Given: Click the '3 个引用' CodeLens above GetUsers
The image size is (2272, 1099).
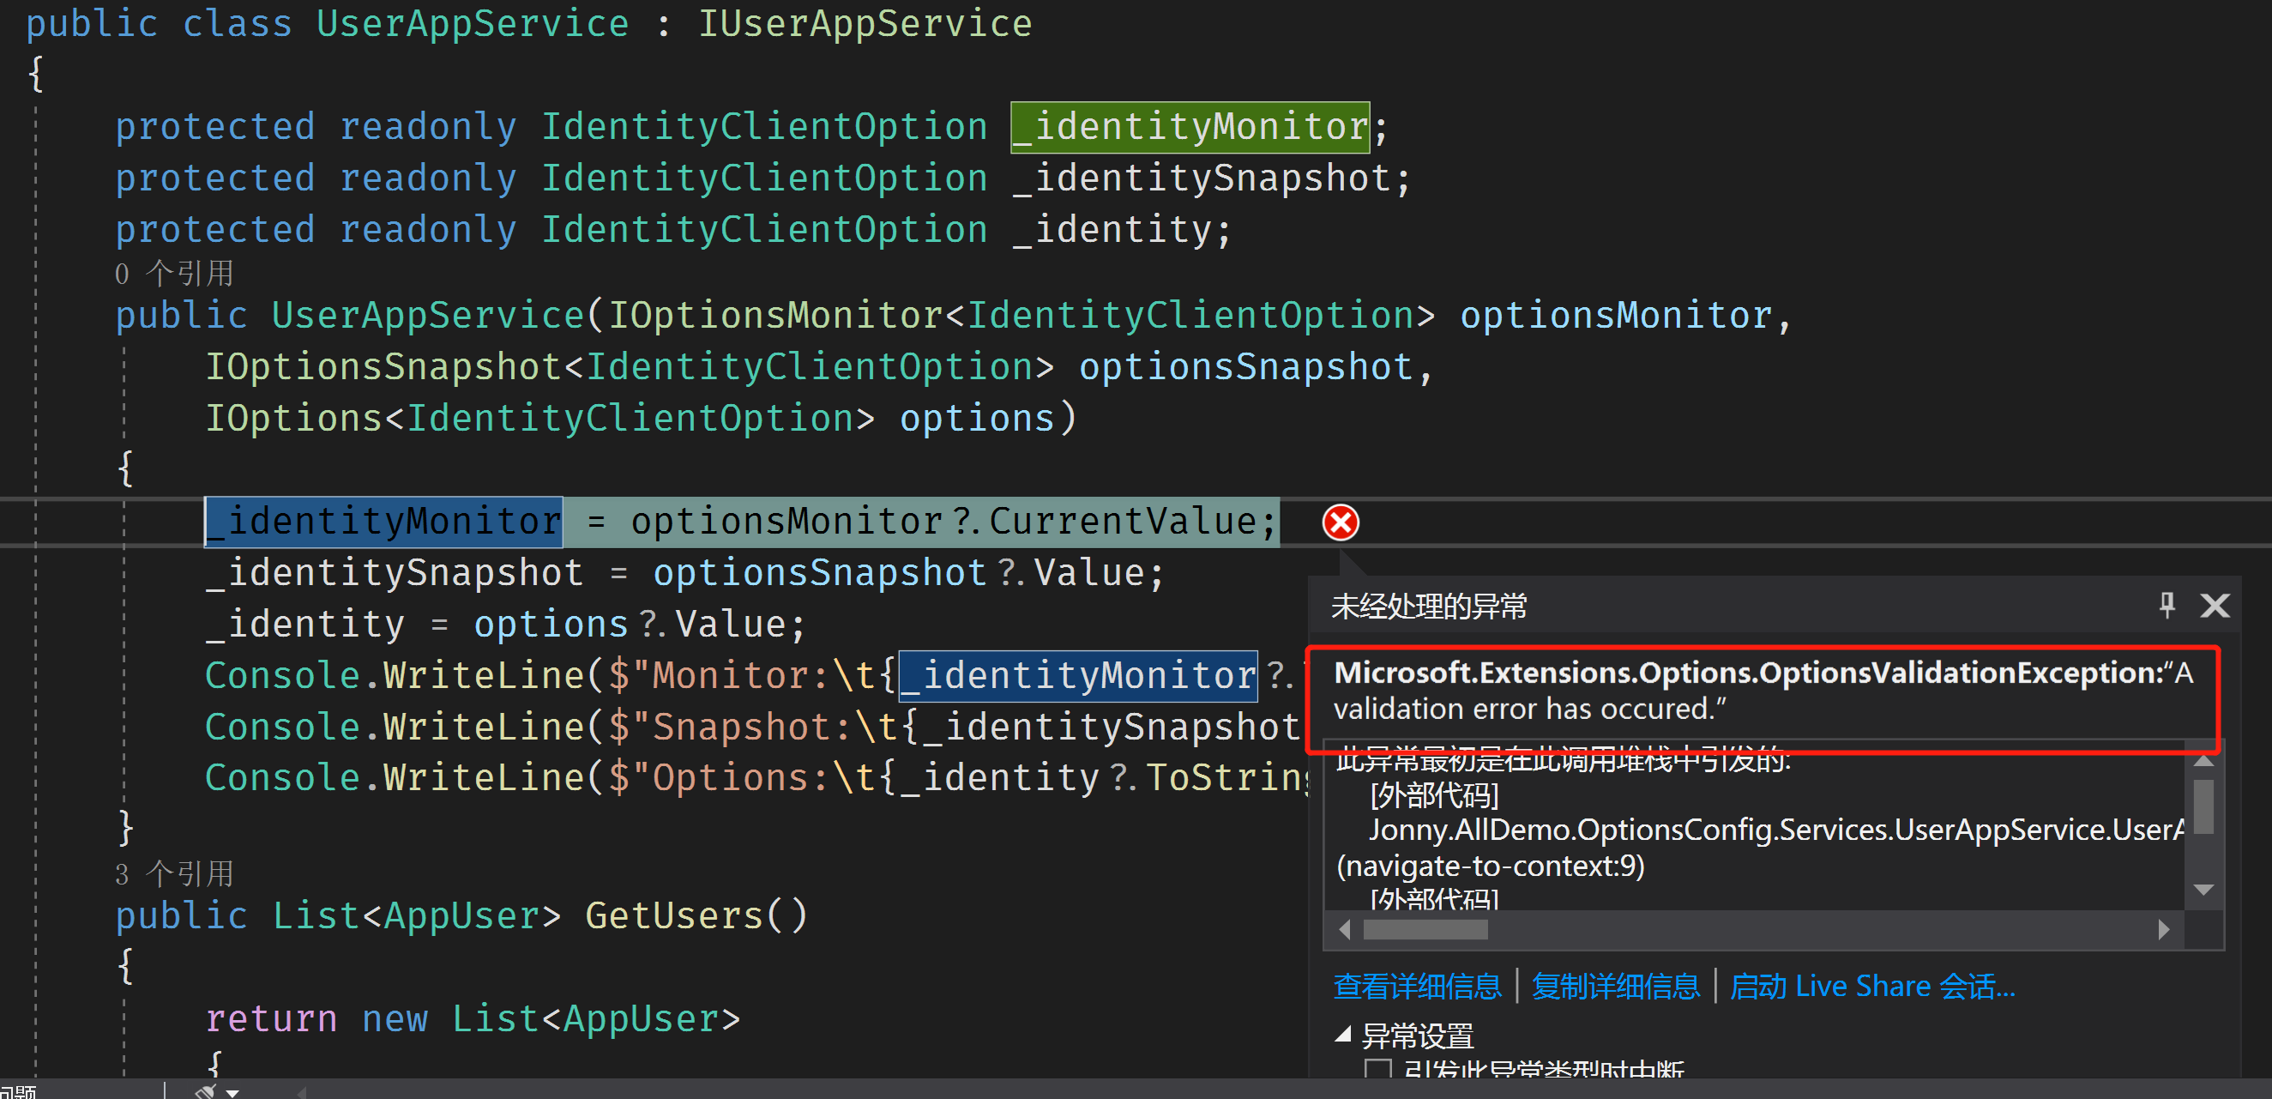Looking at the screenshot, I should coord(174,874).
